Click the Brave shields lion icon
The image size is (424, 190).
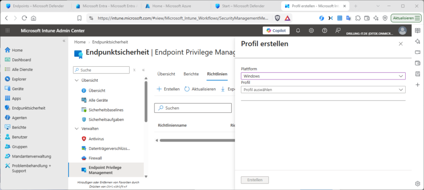(277, 18)
